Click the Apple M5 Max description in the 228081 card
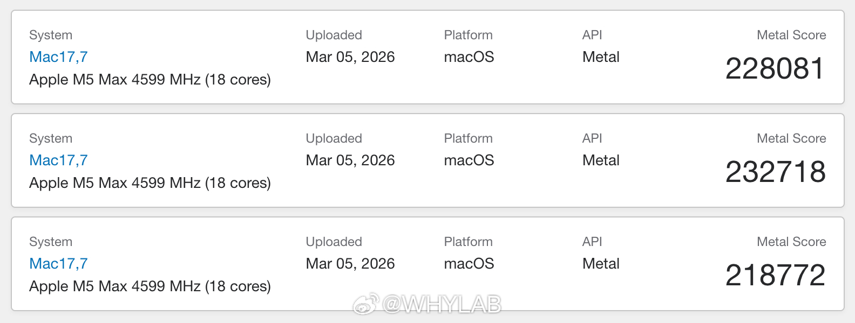 (150, 80)
